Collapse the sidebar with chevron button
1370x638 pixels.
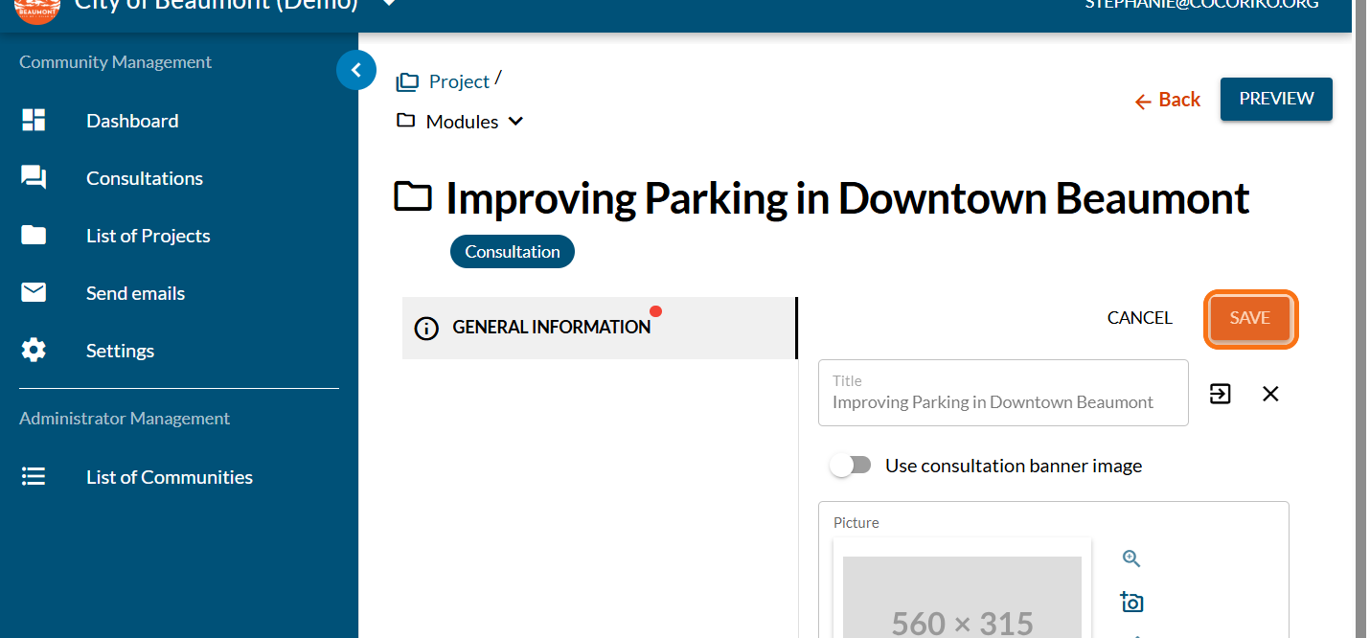pos(356,70)
